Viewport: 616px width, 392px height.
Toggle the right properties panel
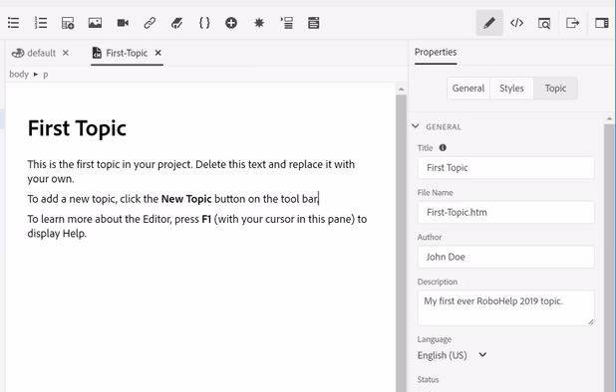601,23
